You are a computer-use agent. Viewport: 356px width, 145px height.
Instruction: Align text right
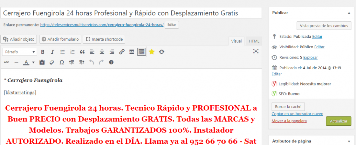pos(112,52)
